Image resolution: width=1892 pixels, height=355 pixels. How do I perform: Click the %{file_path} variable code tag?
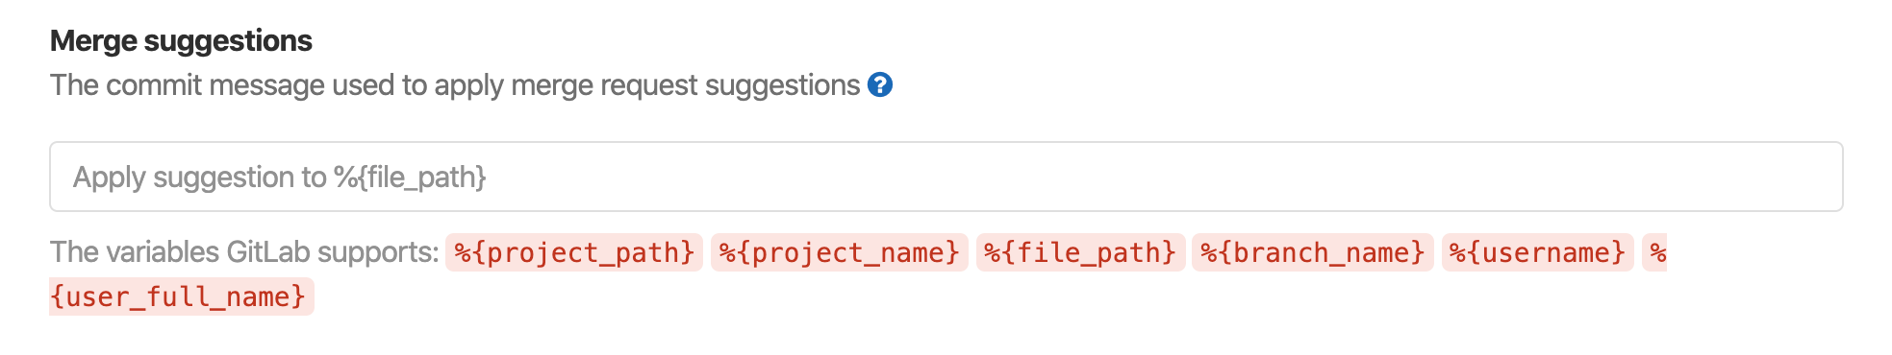1080,252
